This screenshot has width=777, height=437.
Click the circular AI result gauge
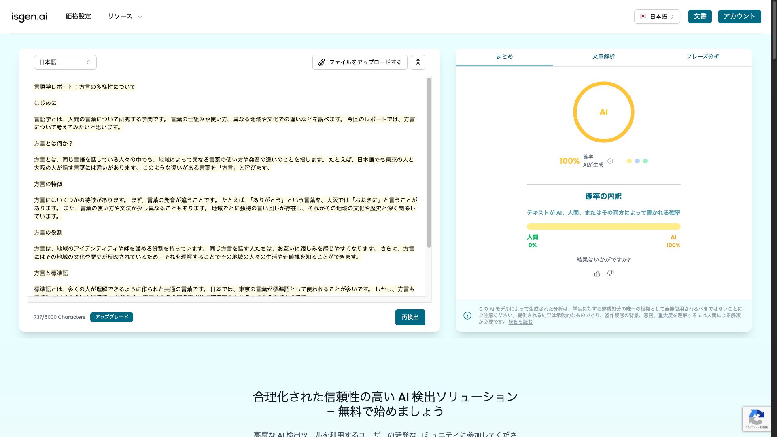pyautogui.click(x=604, y=112)
